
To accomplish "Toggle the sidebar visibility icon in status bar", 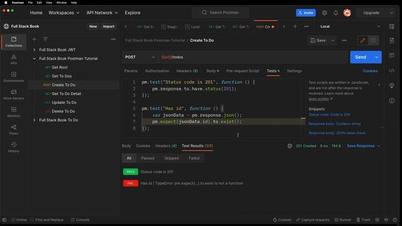I will point(4,220).
